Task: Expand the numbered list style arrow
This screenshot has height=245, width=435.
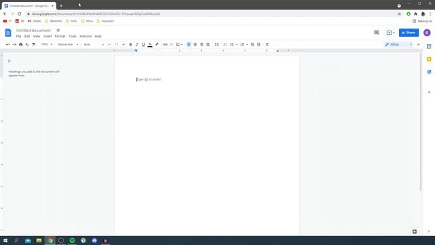Action: coord(247,44)
